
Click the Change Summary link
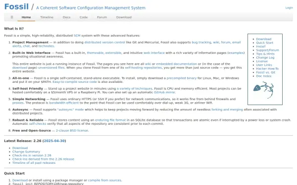click(x=26, y=152)
